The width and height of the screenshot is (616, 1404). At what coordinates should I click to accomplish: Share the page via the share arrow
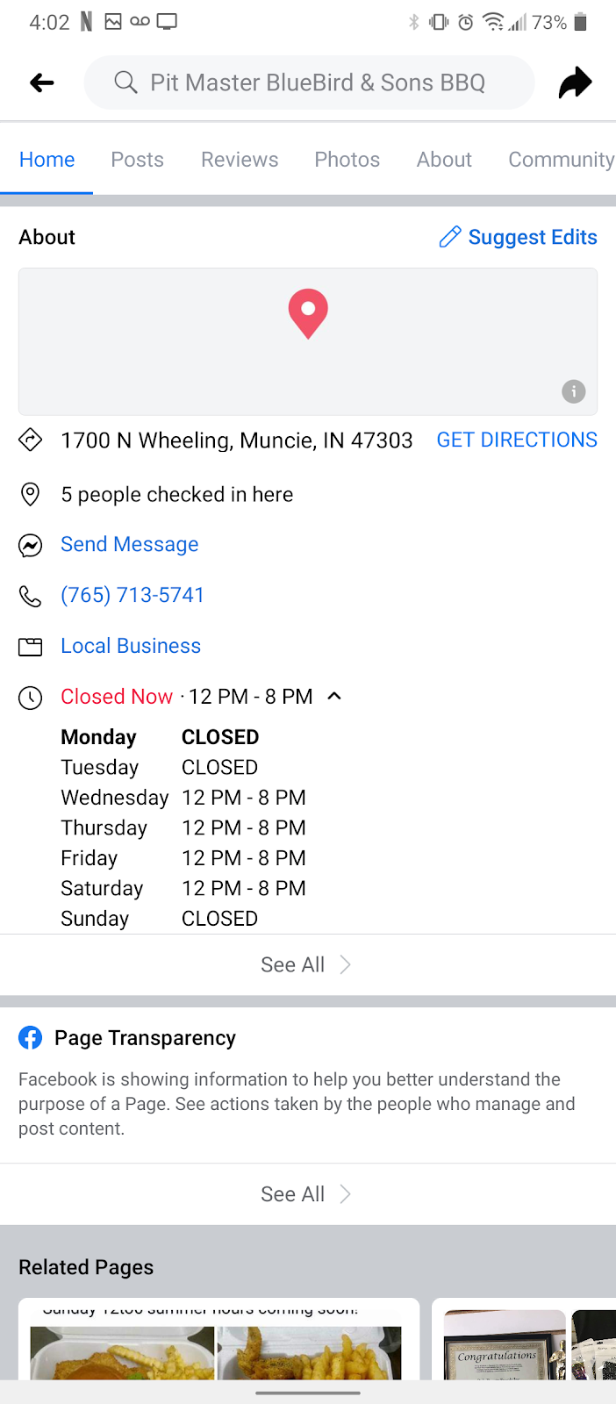pyautogui.click(x=575, y=82)
